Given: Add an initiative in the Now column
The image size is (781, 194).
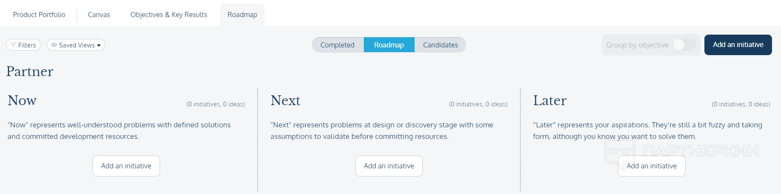Looking at the screenshot, I should [126, 166].
